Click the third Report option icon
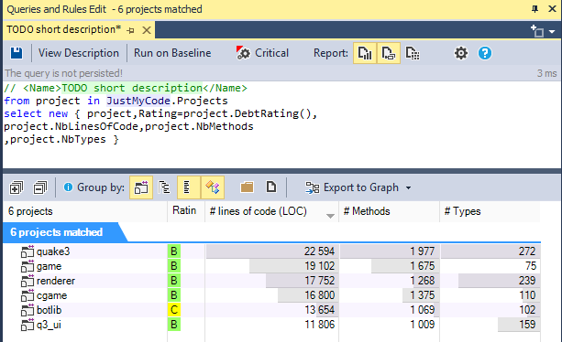This screenshot has width=562, height=342. click(413, 53)
